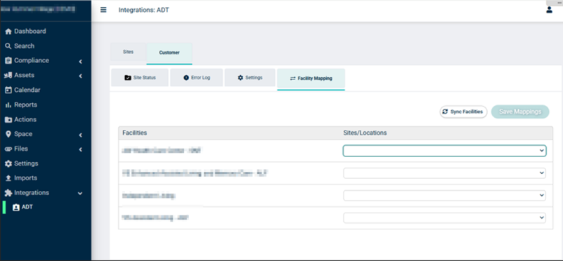Viewport: 563px width, 261px height.
Task: Click the Error Log alert icon
Action: pos(186,77)
